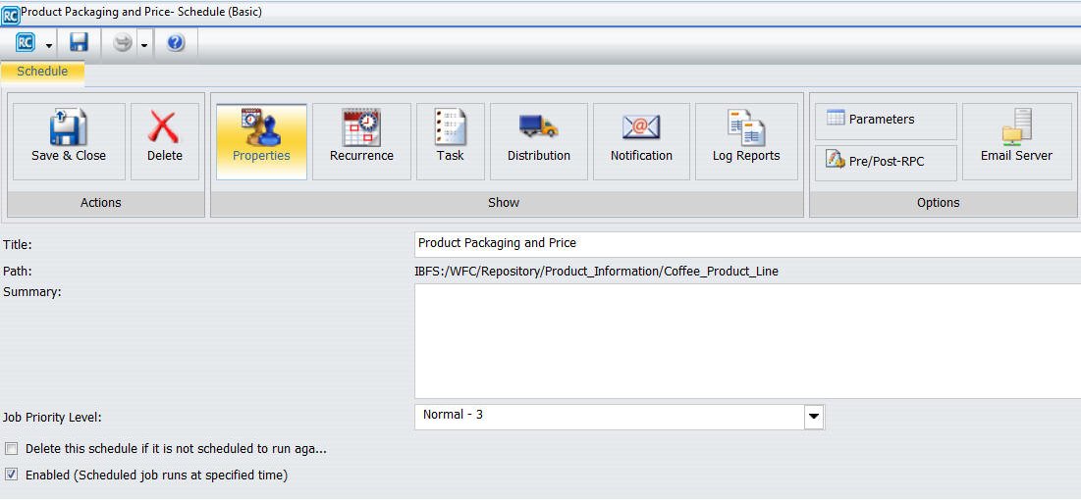Open Distribution truck options
The width and height of the screenshot is (1081, 500).
539,141
